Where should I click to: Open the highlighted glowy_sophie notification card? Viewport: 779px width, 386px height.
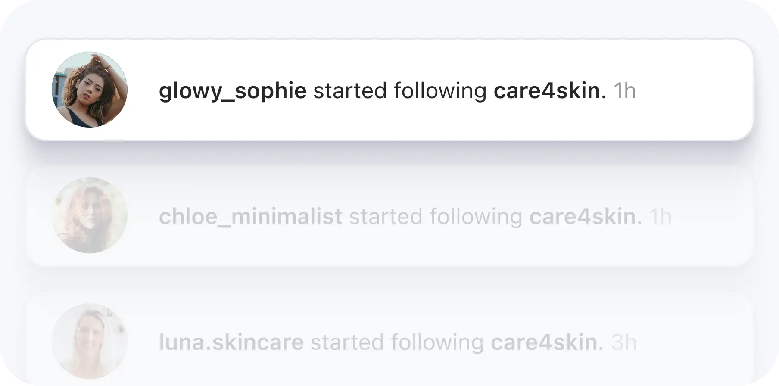(x=389, y=90)
